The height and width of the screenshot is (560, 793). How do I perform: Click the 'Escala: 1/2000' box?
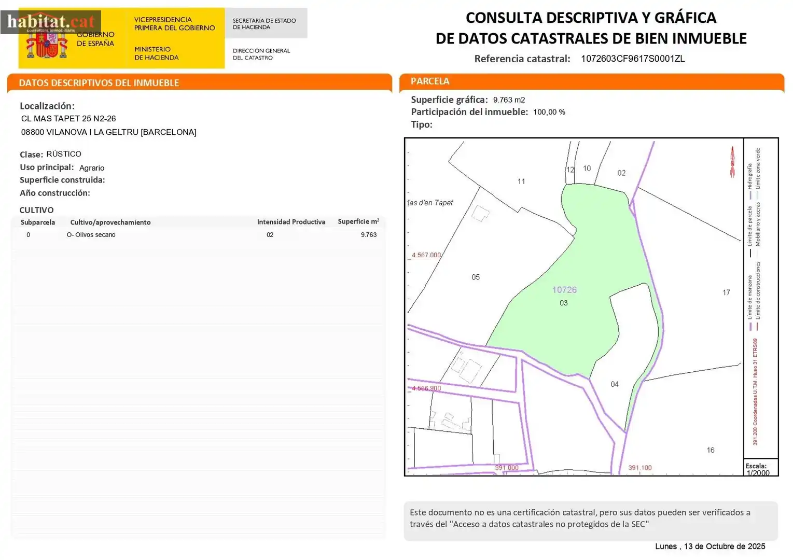pos(761,467)
